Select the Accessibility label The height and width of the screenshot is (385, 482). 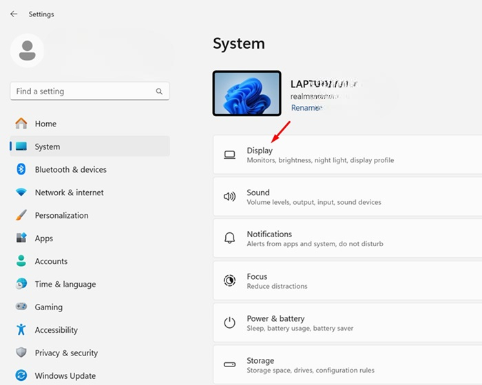56,330
